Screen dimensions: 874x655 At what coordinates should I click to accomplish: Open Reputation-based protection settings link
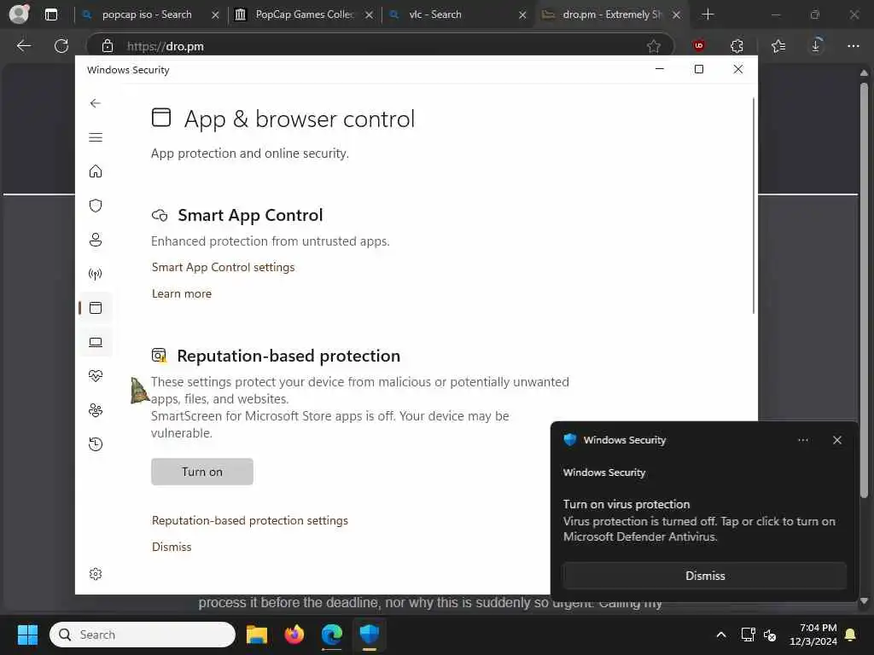click(250, 520)
